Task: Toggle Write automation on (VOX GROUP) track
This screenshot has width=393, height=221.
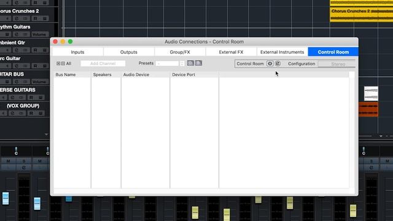Action: (x=41, y=113)
